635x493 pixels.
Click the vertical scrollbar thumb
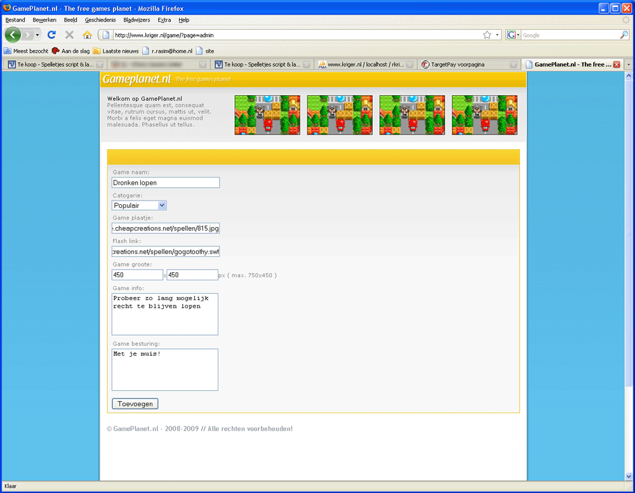pos(629,233)
